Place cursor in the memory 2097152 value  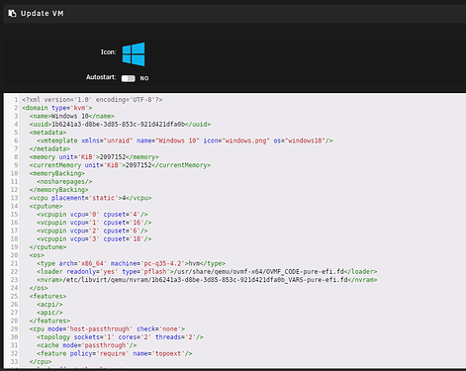(113, 157)
